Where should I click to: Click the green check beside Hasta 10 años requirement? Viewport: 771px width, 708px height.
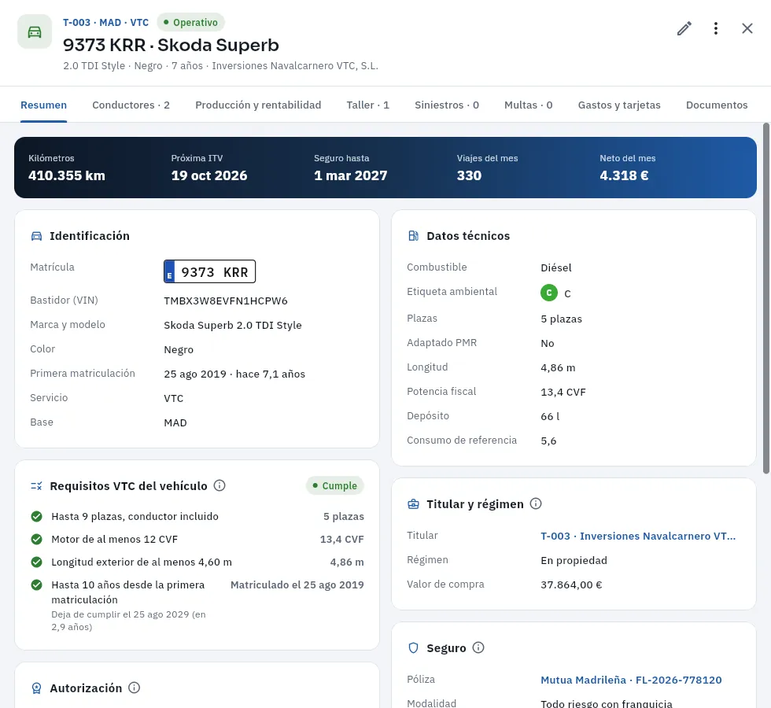click(36, 585)
